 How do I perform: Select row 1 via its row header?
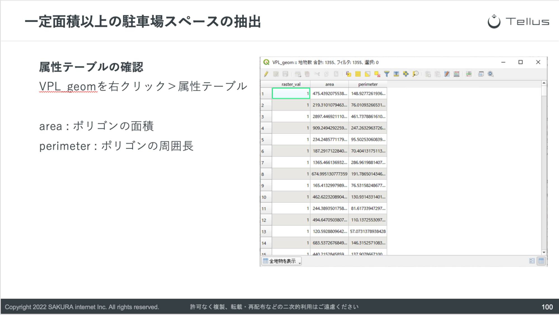pos(266,93)
